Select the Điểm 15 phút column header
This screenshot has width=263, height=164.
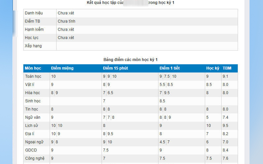116,68
